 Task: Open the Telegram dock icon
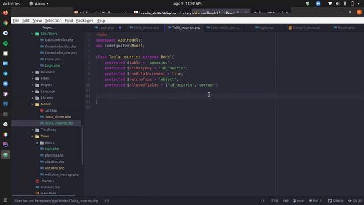(x=6, y=73)
